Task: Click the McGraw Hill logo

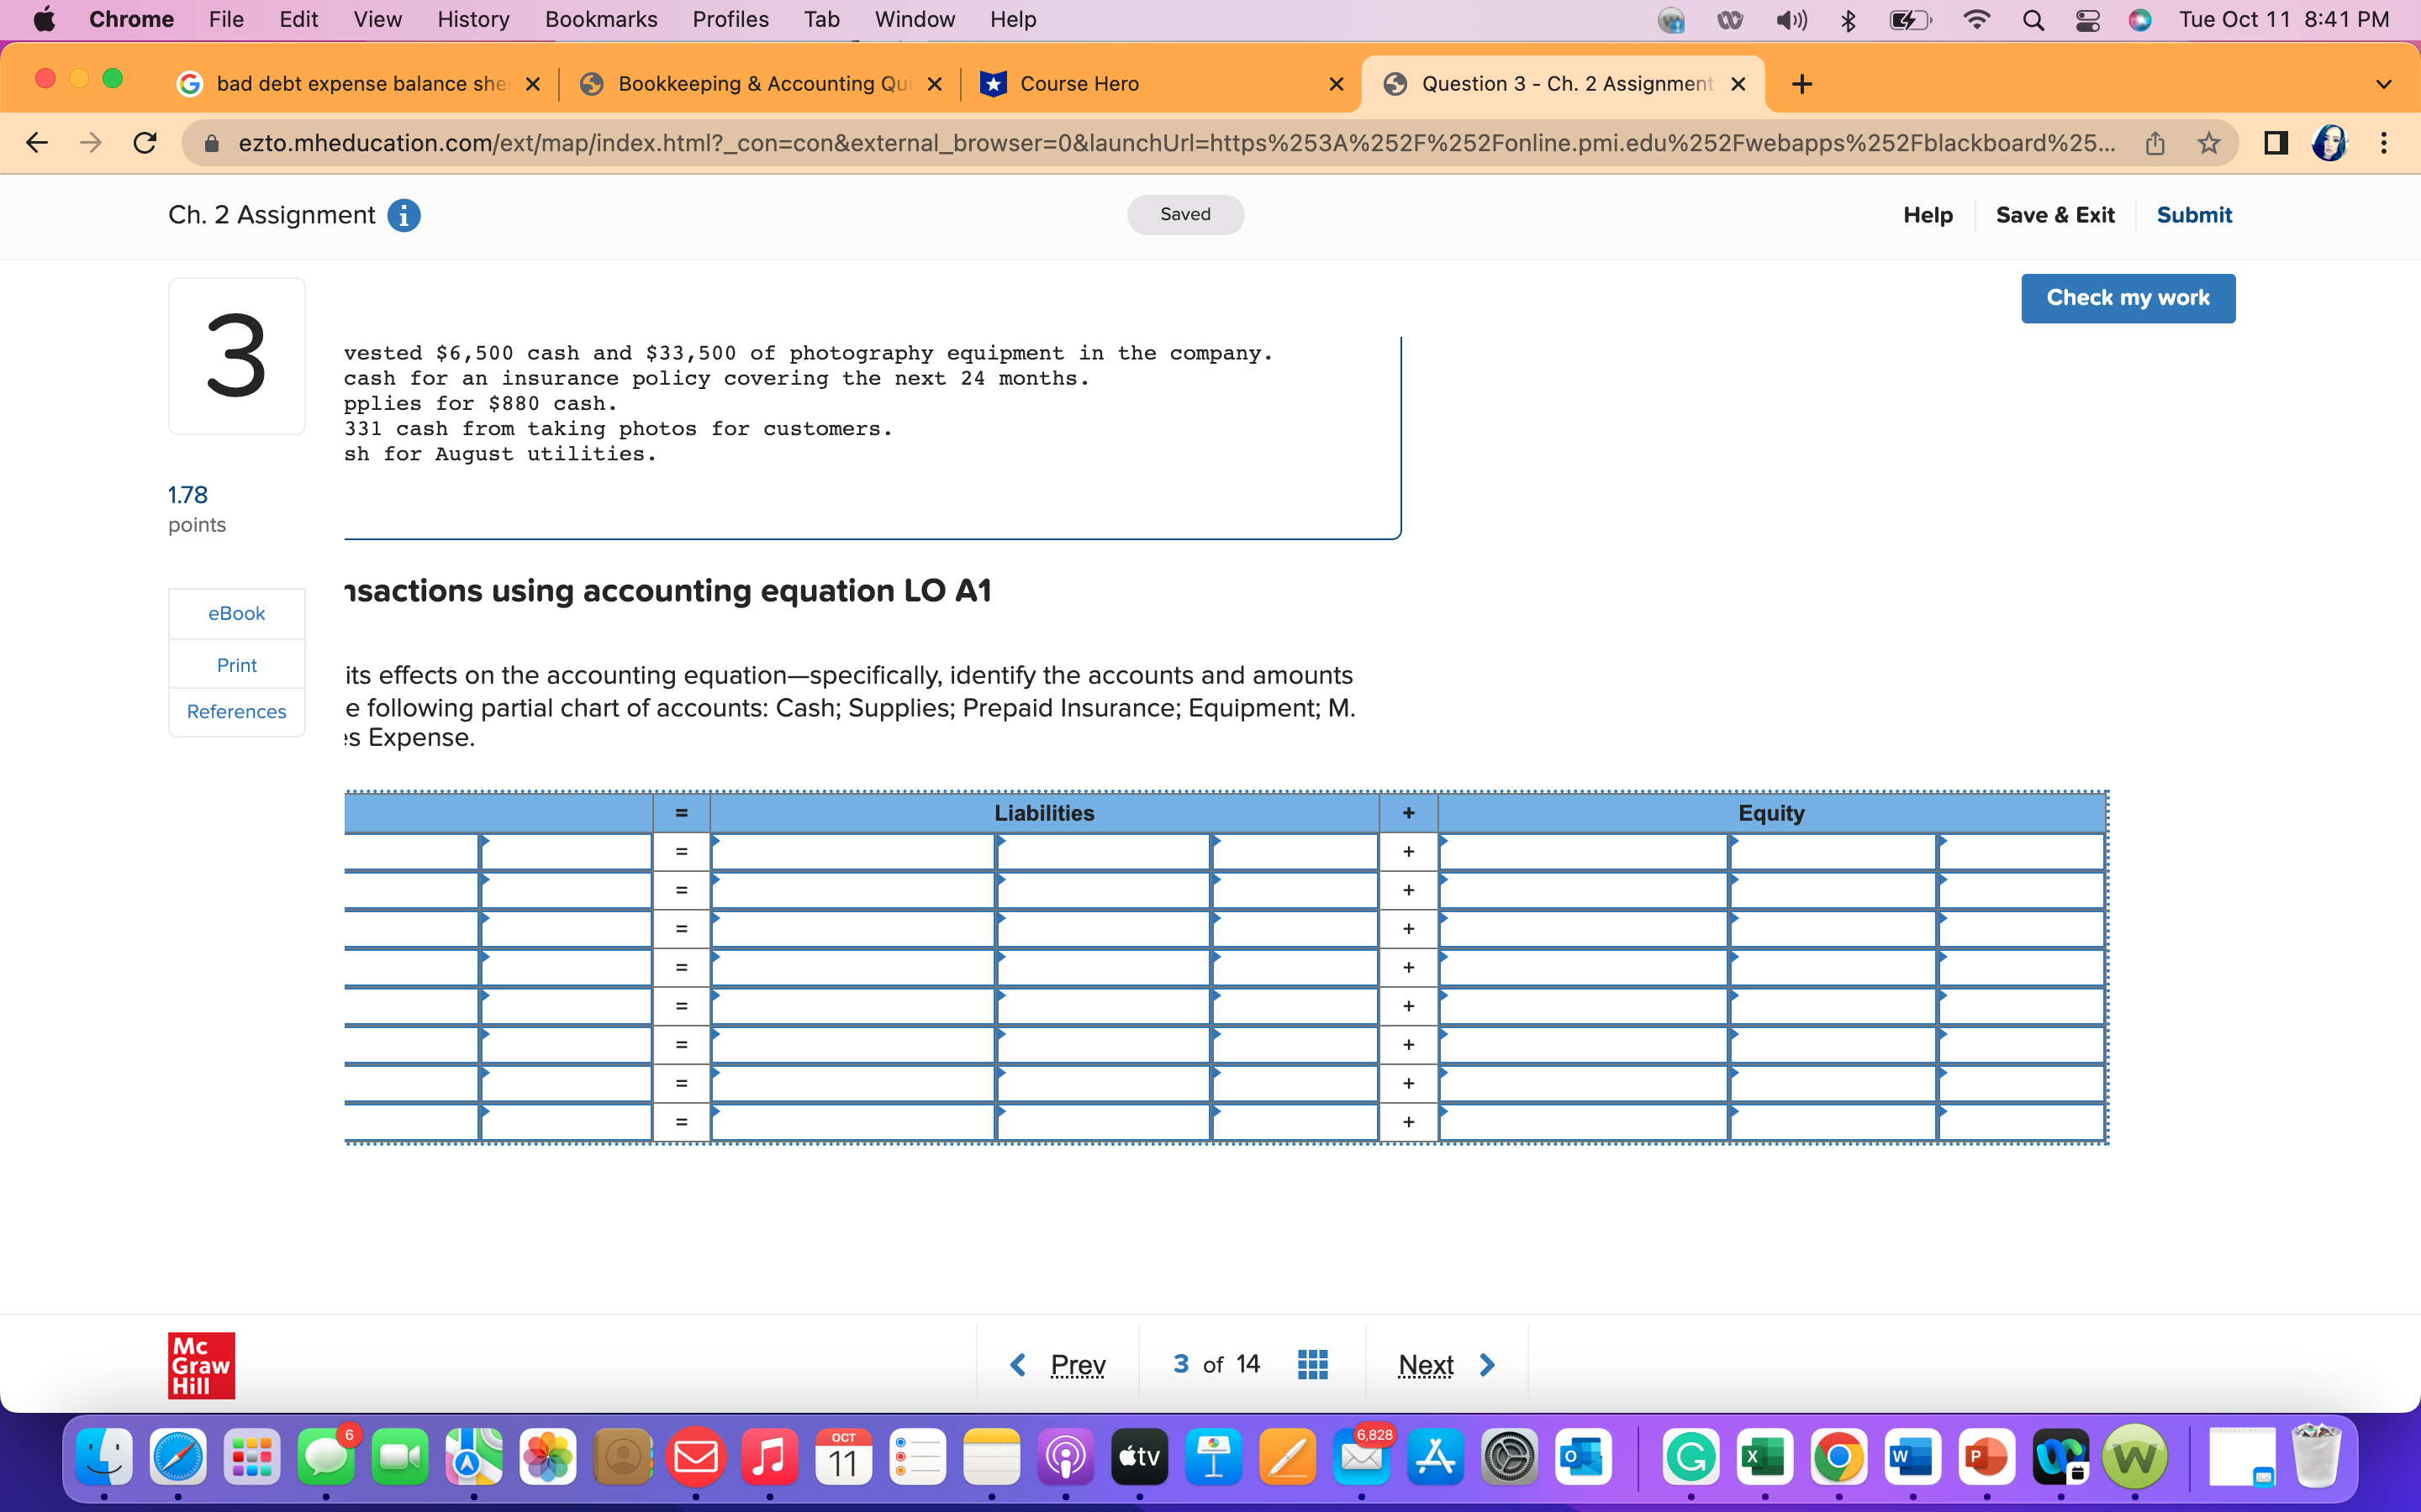Action: pyautogui.click(x=200, y=1364)
